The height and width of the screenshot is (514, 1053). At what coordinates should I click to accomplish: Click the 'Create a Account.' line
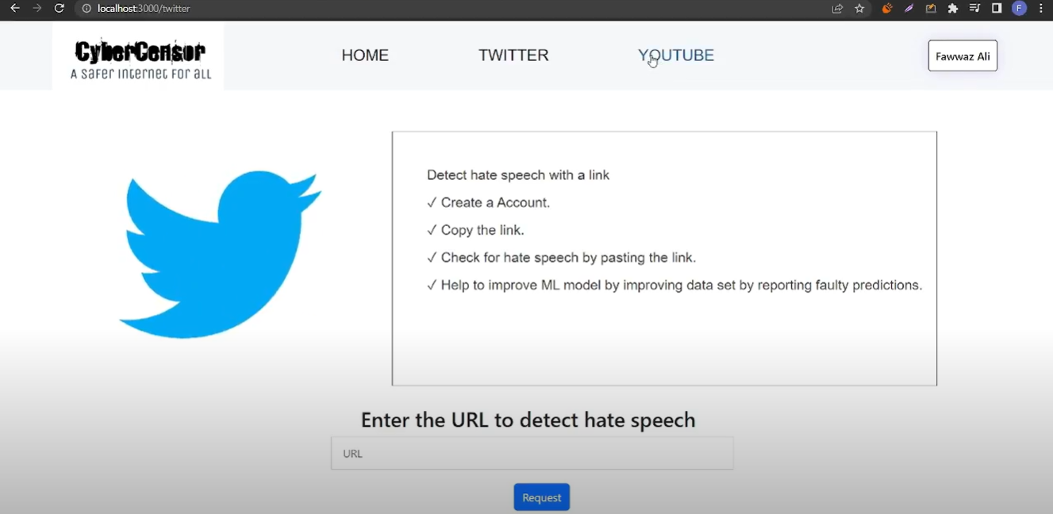tap(489, 203)
